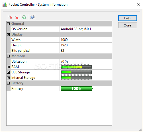The height and width of the screenshot is (132, 143).
Task: Click the Display section header text
Action: [17, 34]
